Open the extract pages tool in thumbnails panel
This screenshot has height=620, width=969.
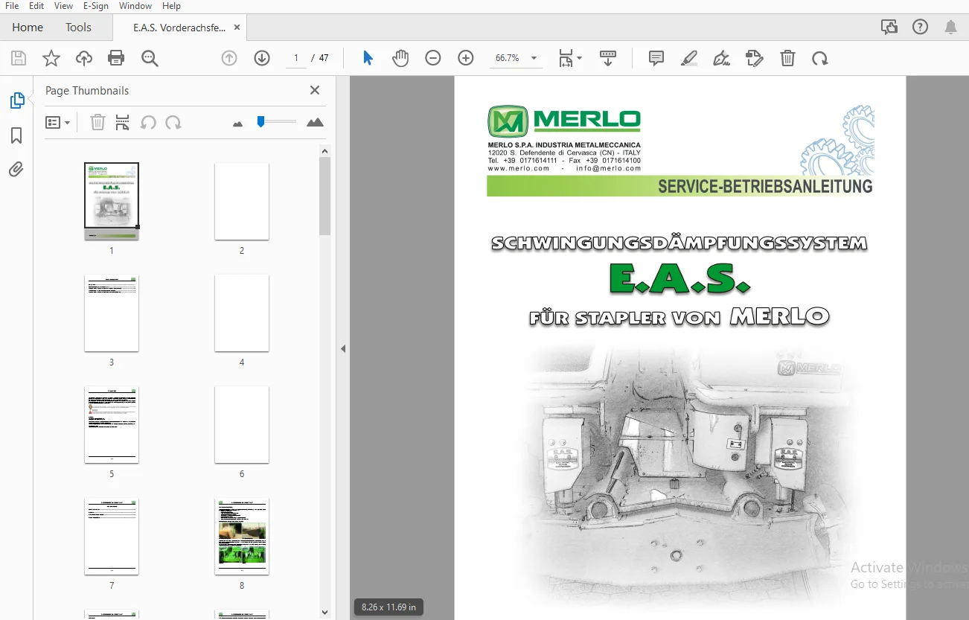(x=123, y=123)
